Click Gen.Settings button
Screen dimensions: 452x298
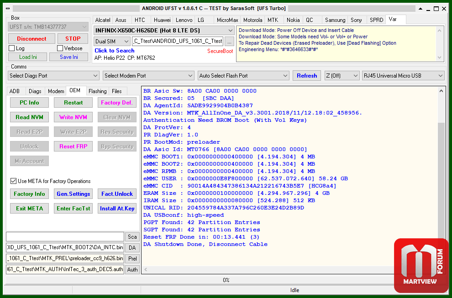tap(73, 193)
